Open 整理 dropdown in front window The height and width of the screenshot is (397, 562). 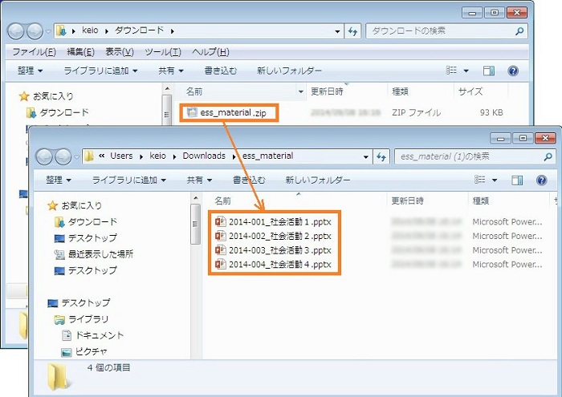coord(59,180)
